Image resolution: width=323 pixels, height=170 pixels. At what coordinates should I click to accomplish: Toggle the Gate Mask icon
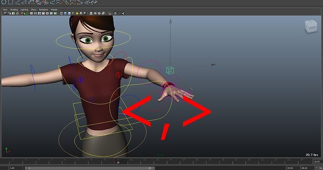coord(43,13)
